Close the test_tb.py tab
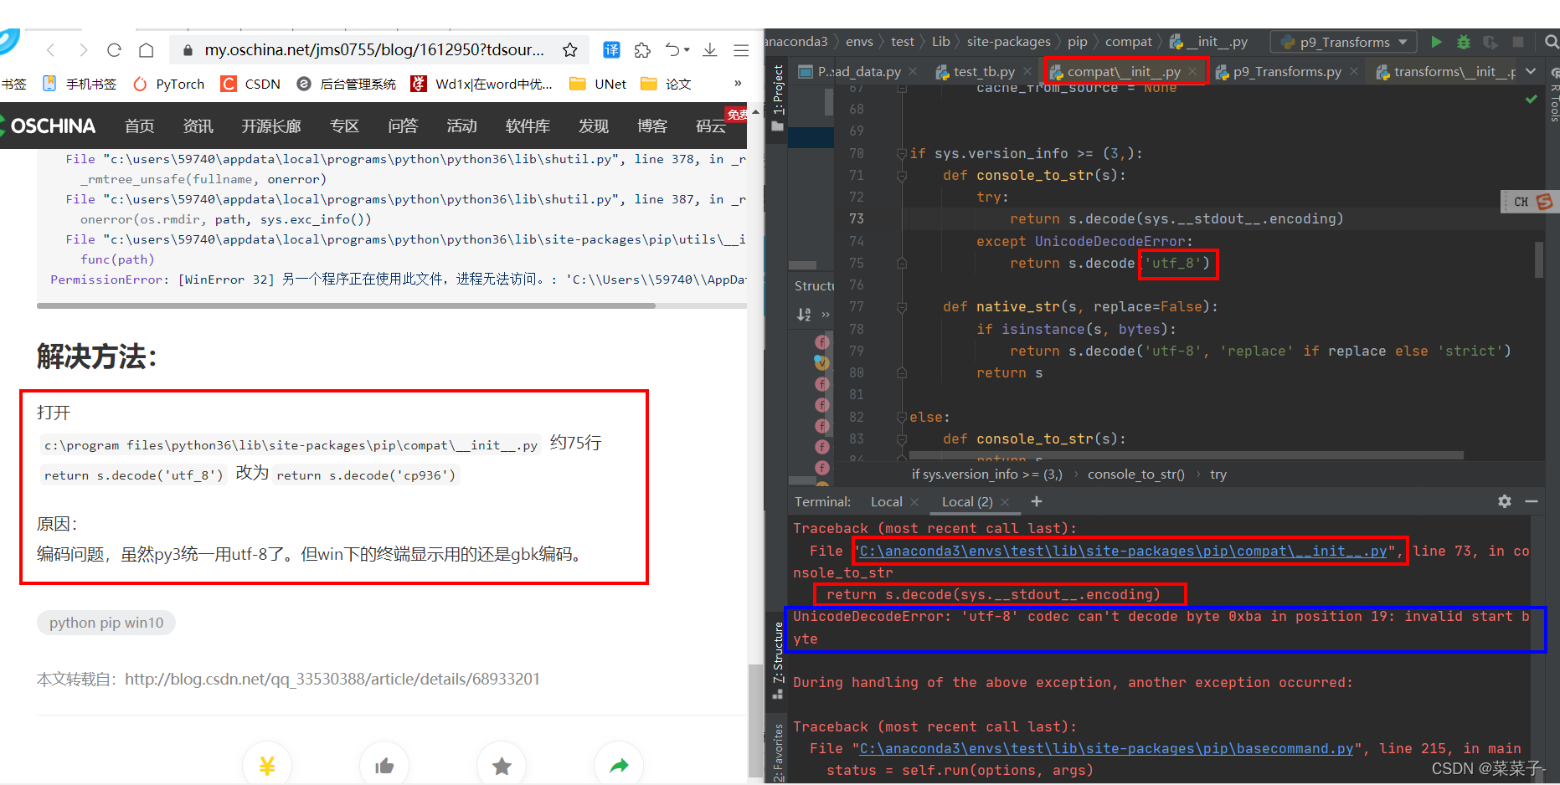Image resolution: width=1560 pixels, height=785 pixels. pyautogui.click(x=1027, y=72)
